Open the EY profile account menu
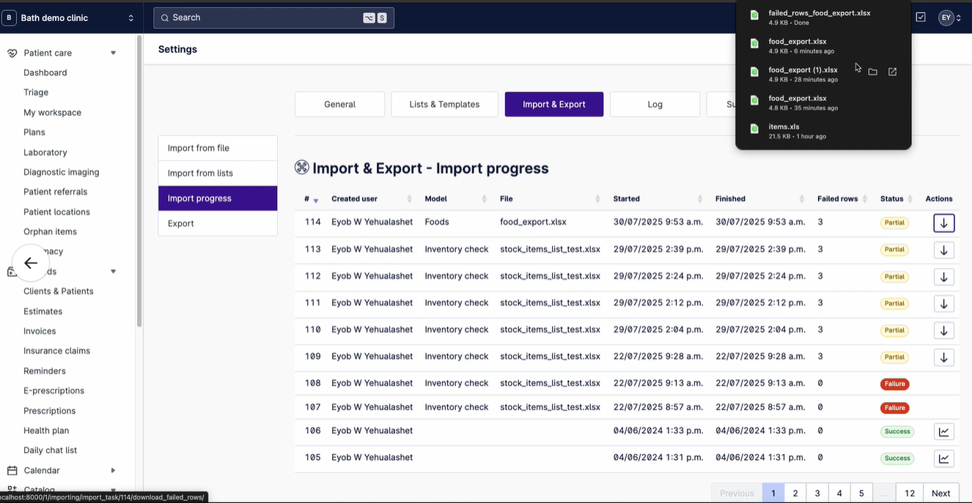Screen dimensions: 972x503 tap(946, 17)
